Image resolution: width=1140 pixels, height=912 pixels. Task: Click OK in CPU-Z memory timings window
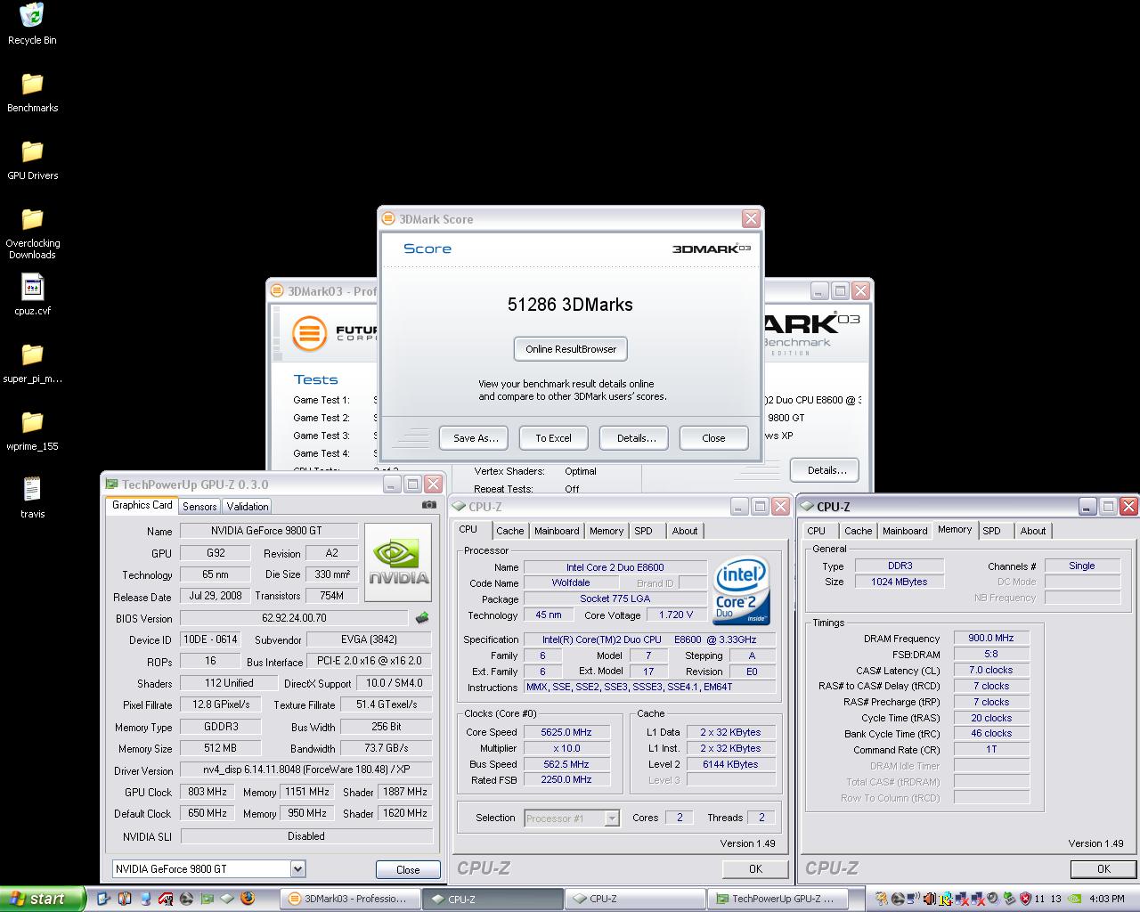[1103, 869]
